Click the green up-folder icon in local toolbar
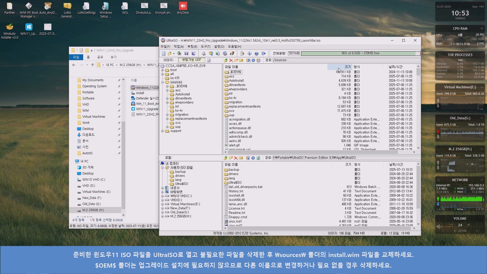The height and width of the screenshot is (274, 487). (225, 158)
